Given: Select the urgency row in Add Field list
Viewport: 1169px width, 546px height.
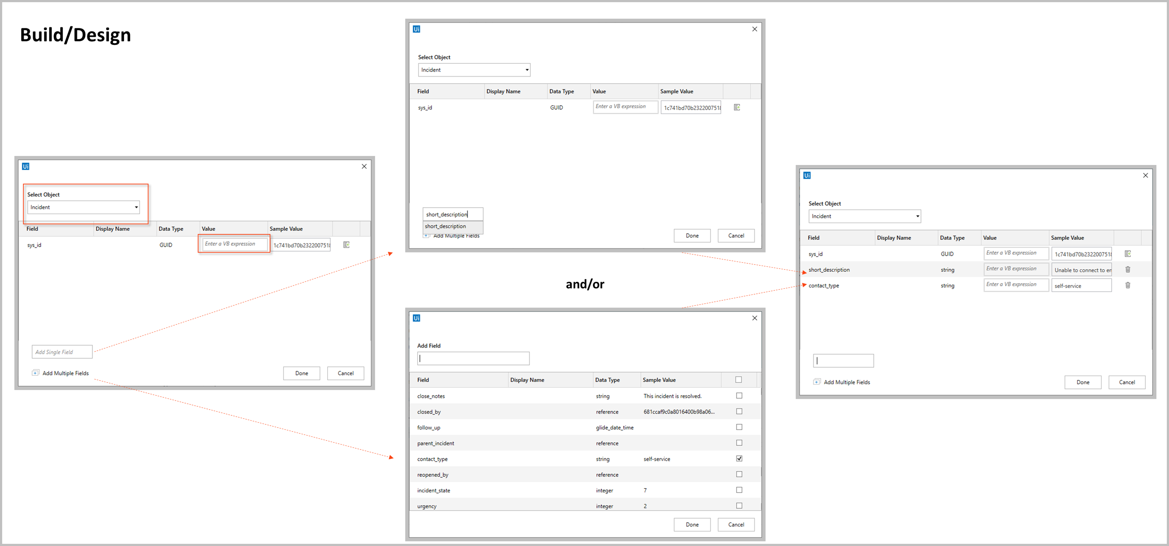Looking at the screenshot, I should click(x=586, y=505).
